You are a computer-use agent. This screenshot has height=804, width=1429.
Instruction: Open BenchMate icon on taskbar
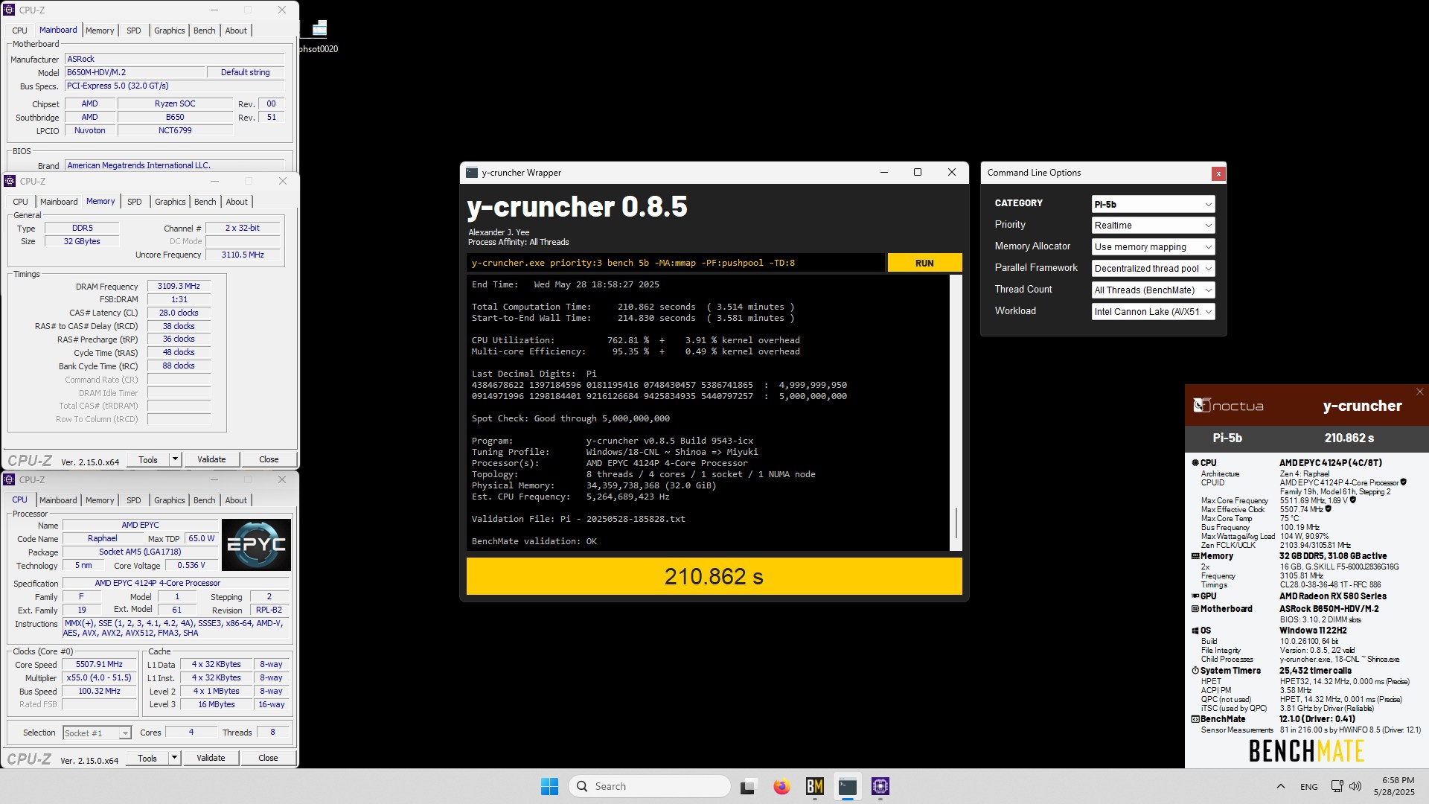[x=815, y=786]
